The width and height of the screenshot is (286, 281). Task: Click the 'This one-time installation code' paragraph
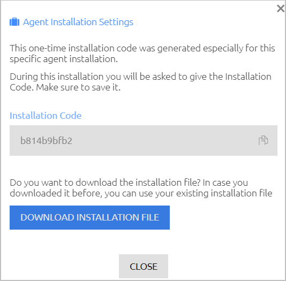click(142, 54)
